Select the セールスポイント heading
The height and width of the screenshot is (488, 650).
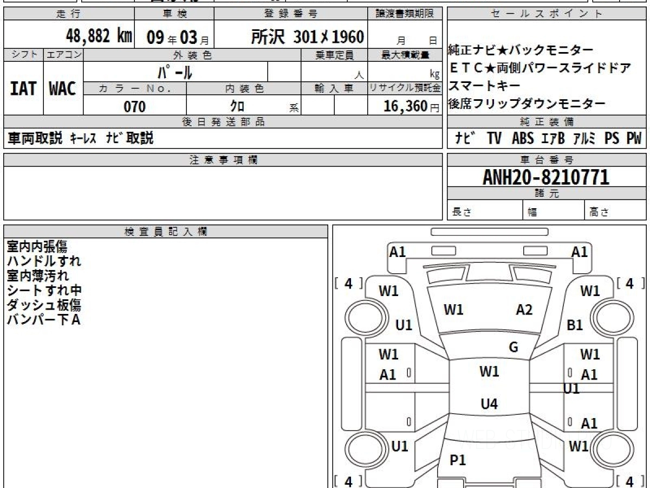tap(546, 14)
